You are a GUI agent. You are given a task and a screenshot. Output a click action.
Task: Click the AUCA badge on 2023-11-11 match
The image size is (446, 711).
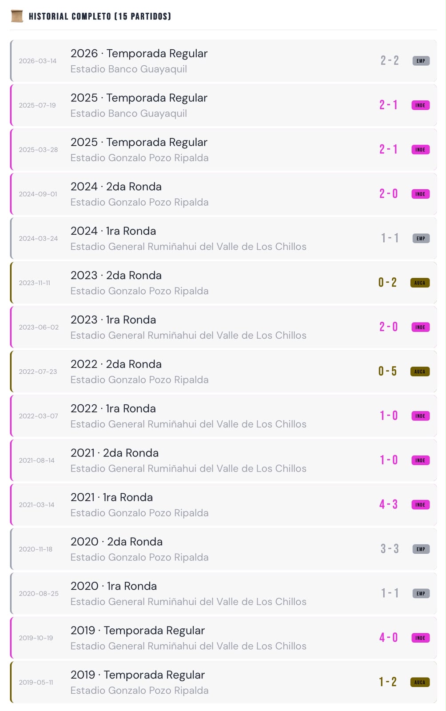pyautogui.click(x=420, y=283)
